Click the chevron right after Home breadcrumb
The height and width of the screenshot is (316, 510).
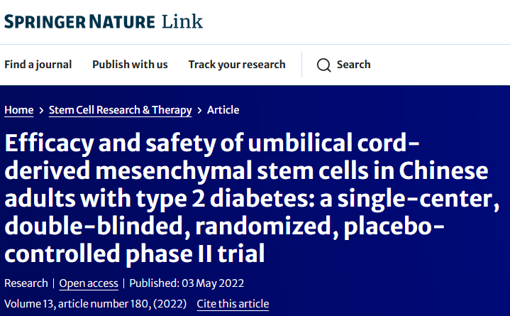click(41, 110)
